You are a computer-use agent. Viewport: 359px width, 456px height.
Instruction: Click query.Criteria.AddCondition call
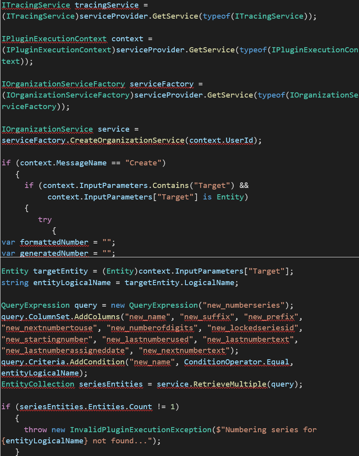(x=63, y=362)
